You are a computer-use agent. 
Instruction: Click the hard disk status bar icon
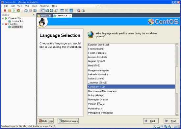[154, 127]
